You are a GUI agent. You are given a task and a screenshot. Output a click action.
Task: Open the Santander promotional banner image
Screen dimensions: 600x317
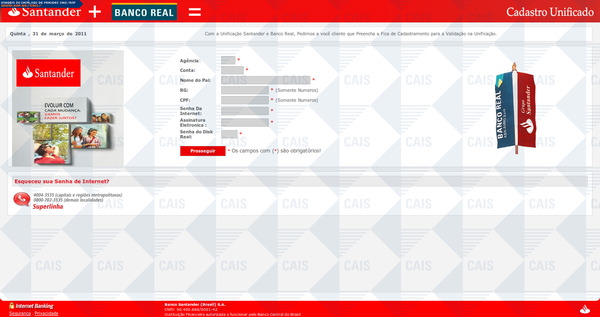pyautogui.click(x=68, y=108)
